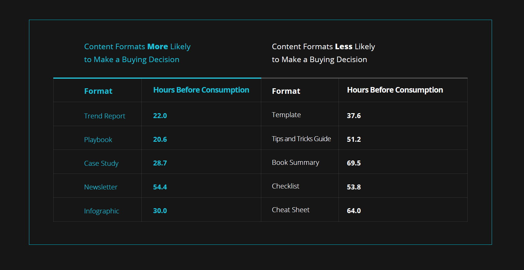Click the Template format cell
The width and height of the screenshot is (524, 270).
[286, 115]
